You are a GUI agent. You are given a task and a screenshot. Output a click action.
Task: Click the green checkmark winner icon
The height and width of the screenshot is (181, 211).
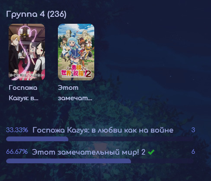(151, 152)
